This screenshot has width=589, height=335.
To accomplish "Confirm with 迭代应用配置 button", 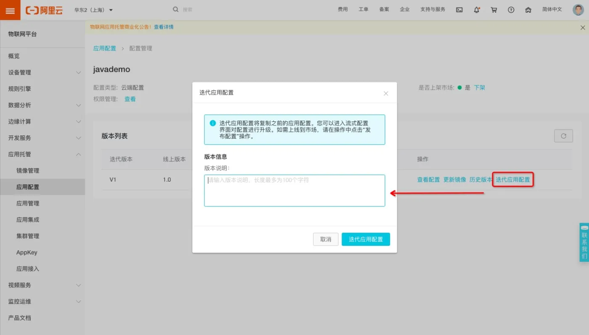I will click(366, 239).
